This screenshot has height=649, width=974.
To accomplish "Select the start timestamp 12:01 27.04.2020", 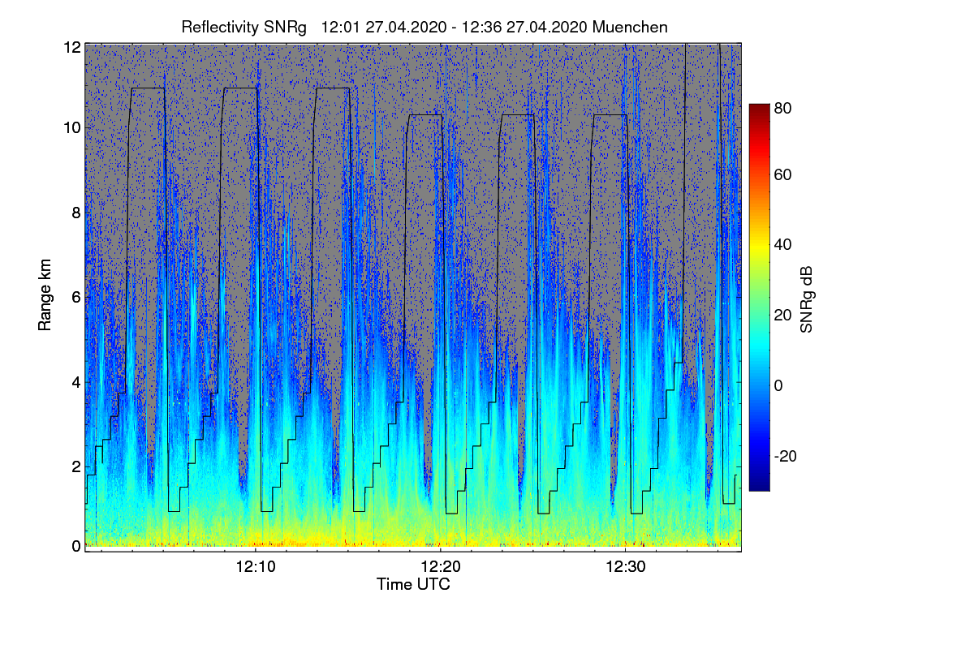I will pos(385,27).
